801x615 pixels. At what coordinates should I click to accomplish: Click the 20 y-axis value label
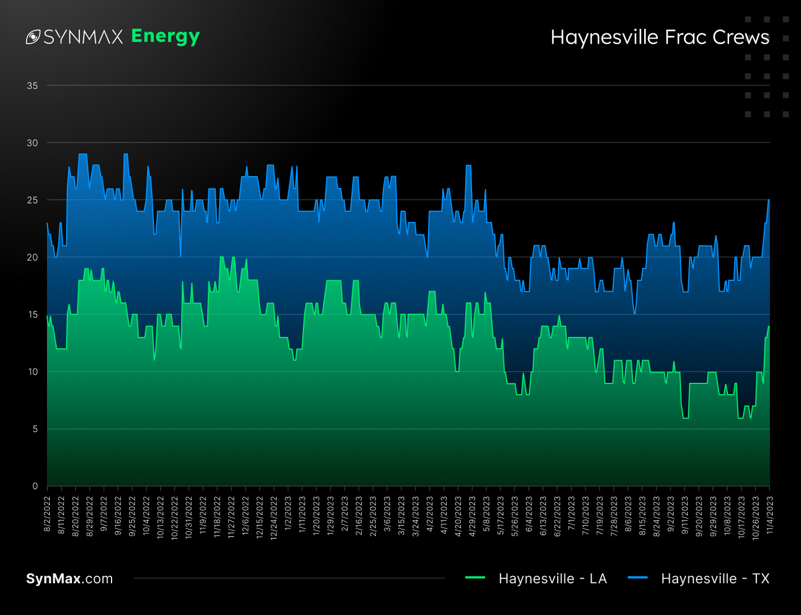click(x=32, y=257)
